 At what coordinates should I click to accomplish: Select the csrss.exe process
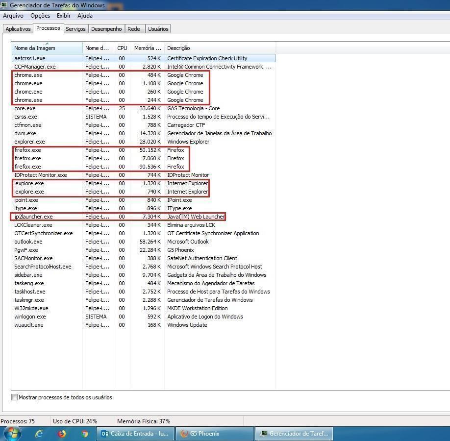coord(144,117)
